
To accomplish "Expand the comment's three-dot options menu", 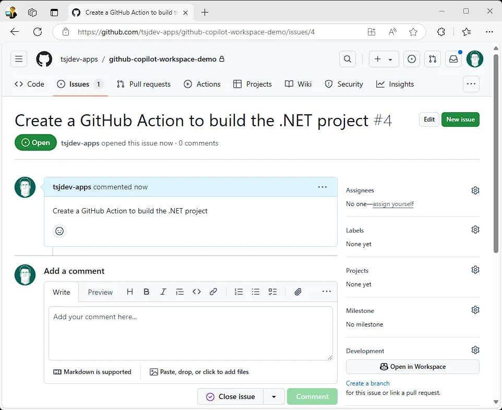I will coord(322,187).
